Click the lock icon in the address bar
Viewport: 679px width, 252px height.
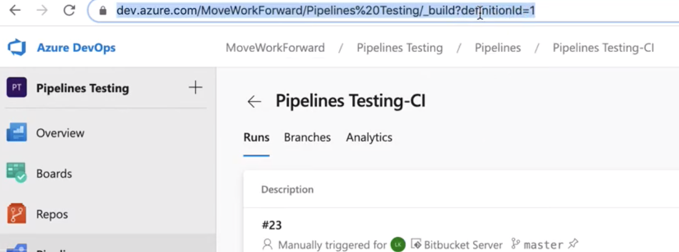click(103, 11)
